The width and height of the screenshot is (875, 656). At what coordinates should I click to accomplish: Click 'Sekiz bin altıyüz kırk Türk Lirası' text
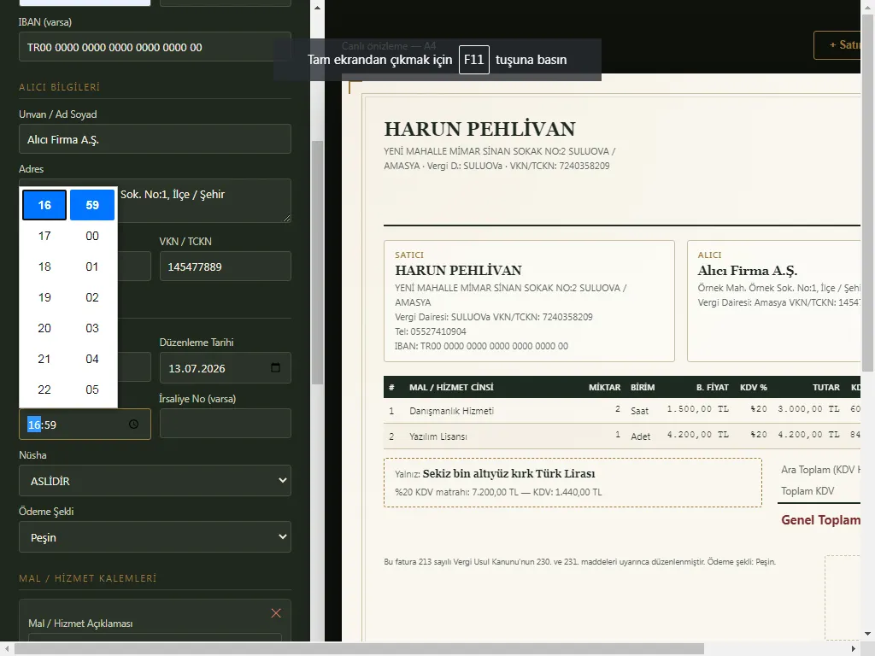pos(508,473)
